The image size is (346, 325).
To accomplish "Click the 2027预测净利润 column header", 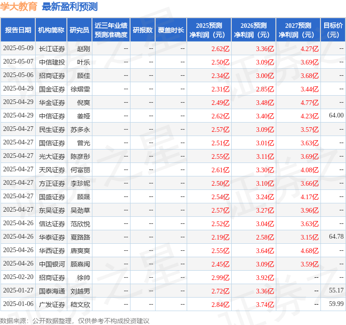I will pyautogui.click(x=298, y=30).
